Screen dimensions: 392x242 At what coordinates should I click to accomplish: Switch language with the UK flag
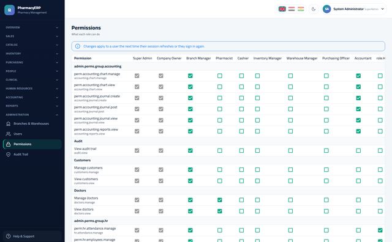pos(282,9)
